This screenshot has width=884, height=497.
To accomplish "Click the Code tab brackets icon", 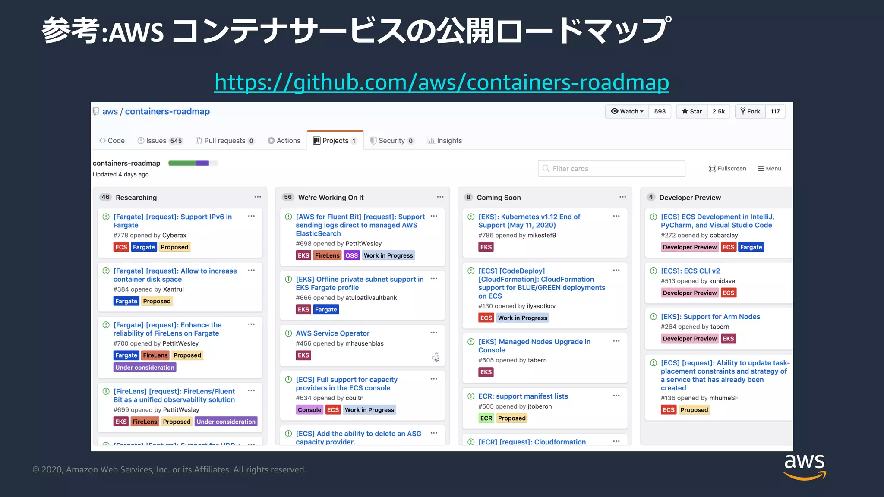I will click(x=102, y=141).
